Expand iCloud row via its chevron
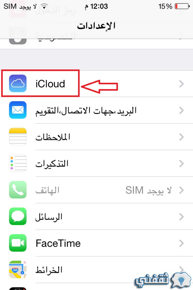 [x=181, y=84]
